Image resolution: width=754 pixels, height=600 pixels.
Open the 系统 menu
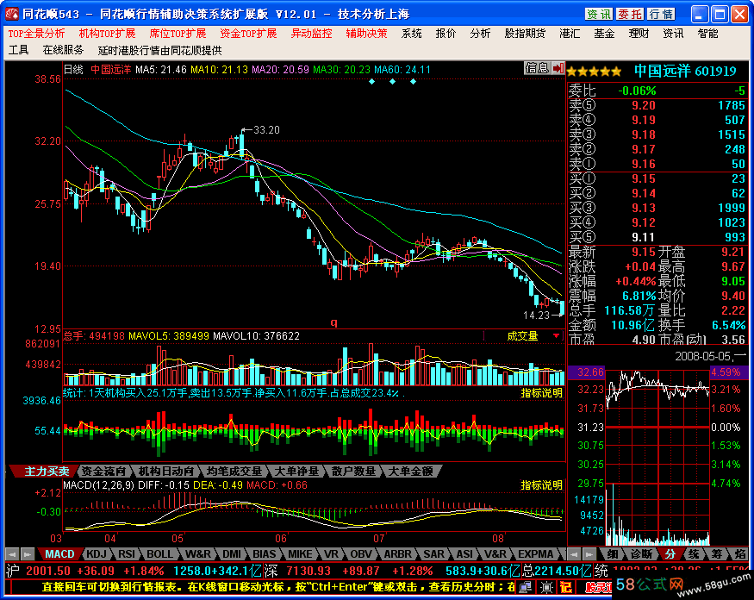click(412, 34)
